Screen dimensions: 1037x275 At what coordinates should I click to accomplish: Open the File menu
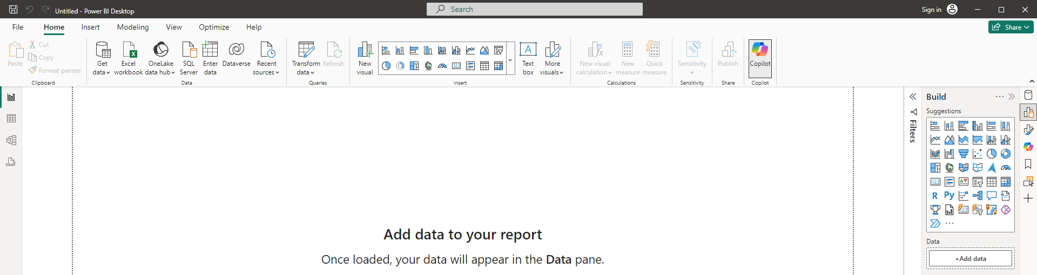pos(18,27)
